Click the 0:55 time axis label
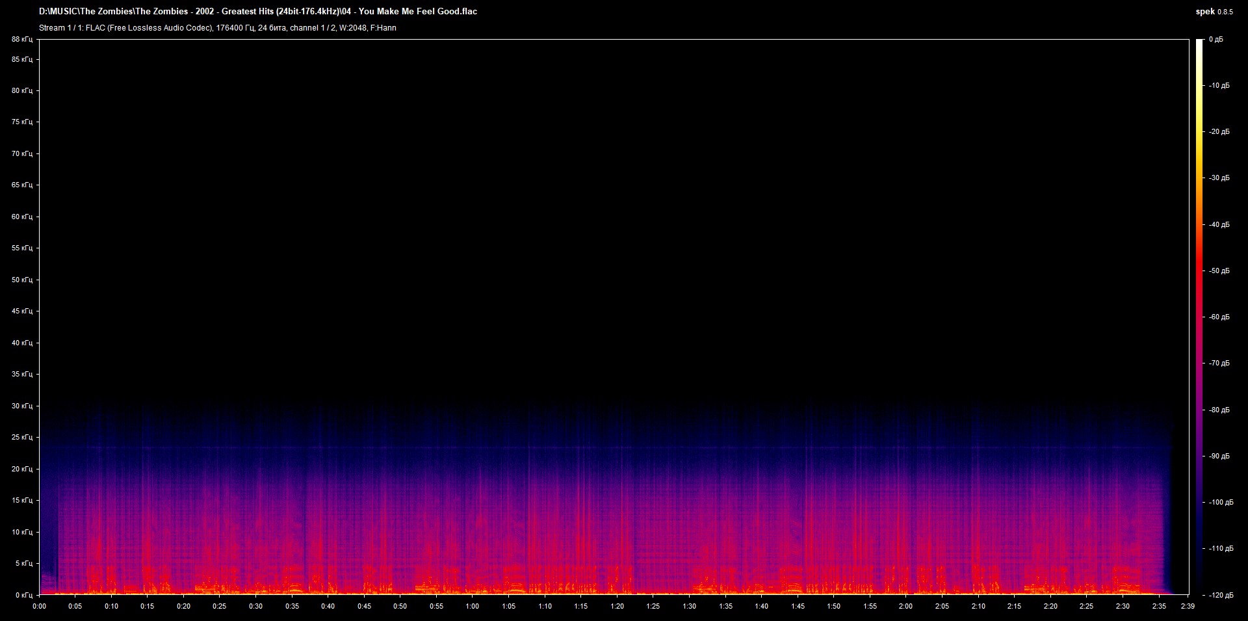1248x621 pixels. click(437, 606)
